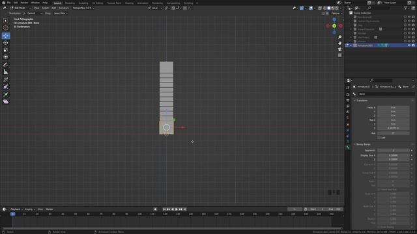Click the pan view hand gizmo
The width and height of the screenshot is (417, 234).
[339, 44]
